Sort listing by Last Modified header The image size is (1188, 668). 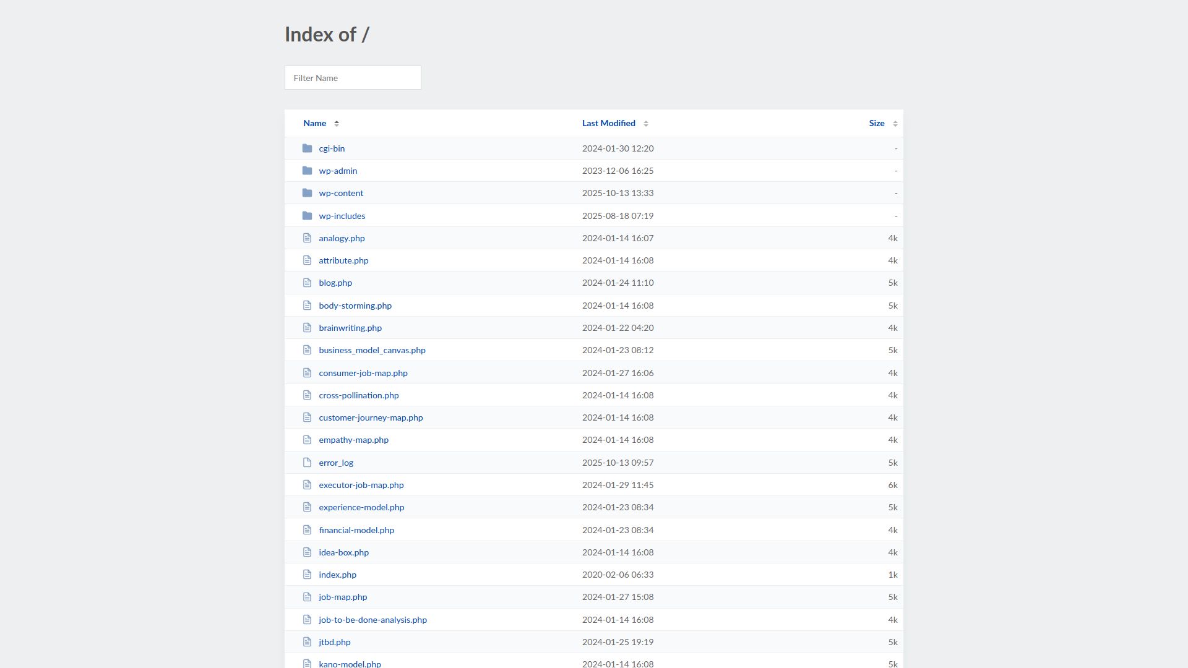[608, 123]
